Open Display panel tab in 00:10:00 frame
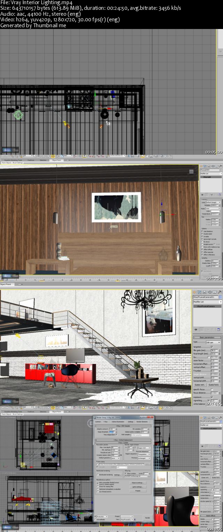This screenshot has width=223, height=532. click(x=216, y=166)
